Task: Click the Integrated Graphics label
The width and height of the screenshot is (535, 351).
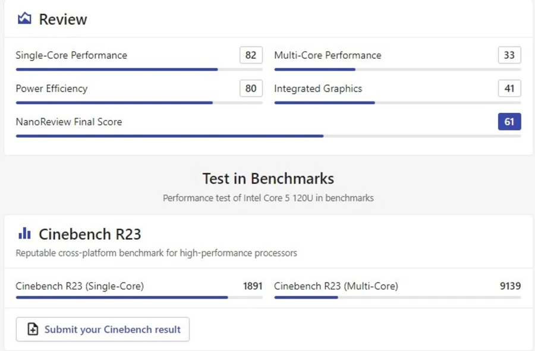Action: pos(318,88)
